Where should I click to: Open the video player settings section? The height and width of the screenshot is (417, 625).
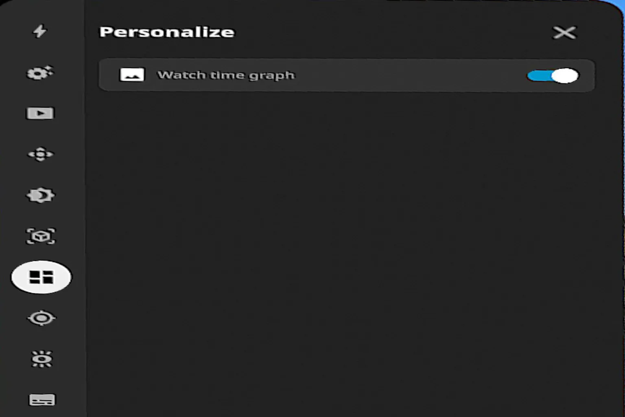tap(40, 113)
